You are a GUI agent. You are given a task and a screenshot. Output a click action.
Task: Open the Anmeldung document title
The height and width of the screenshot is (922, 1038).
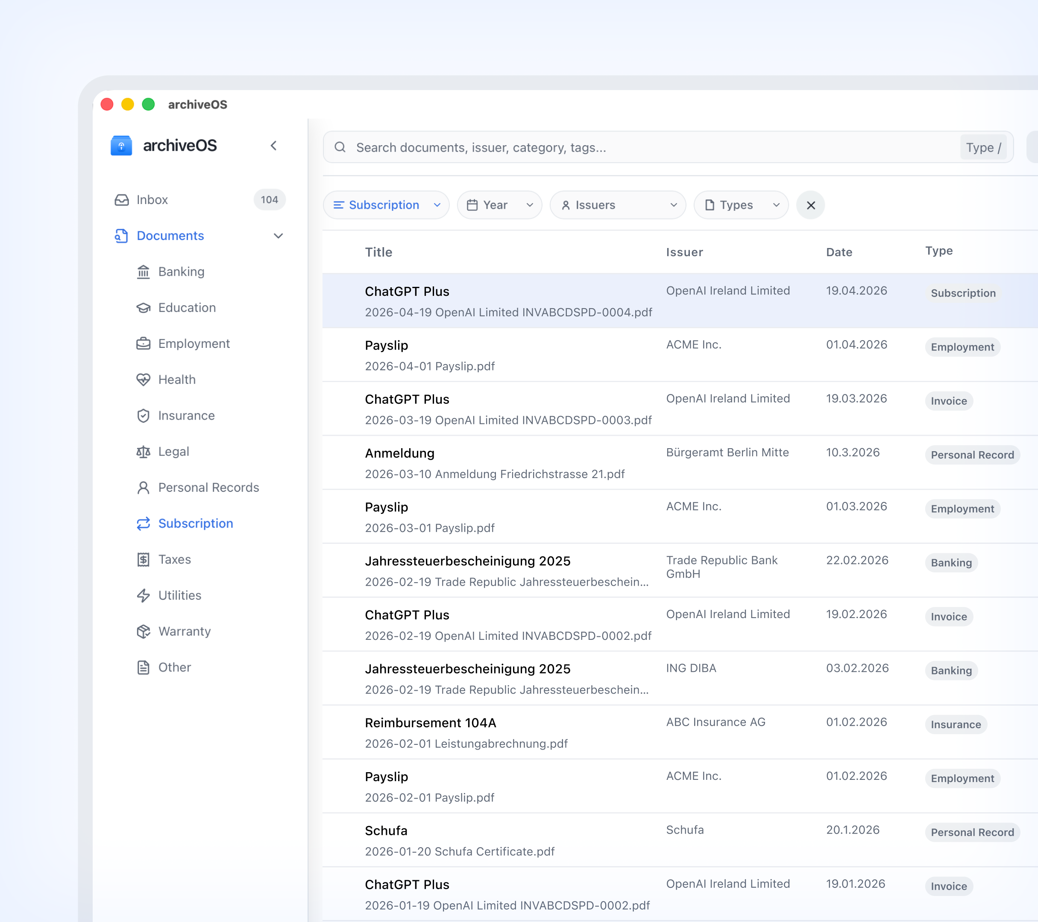point(400,453)
